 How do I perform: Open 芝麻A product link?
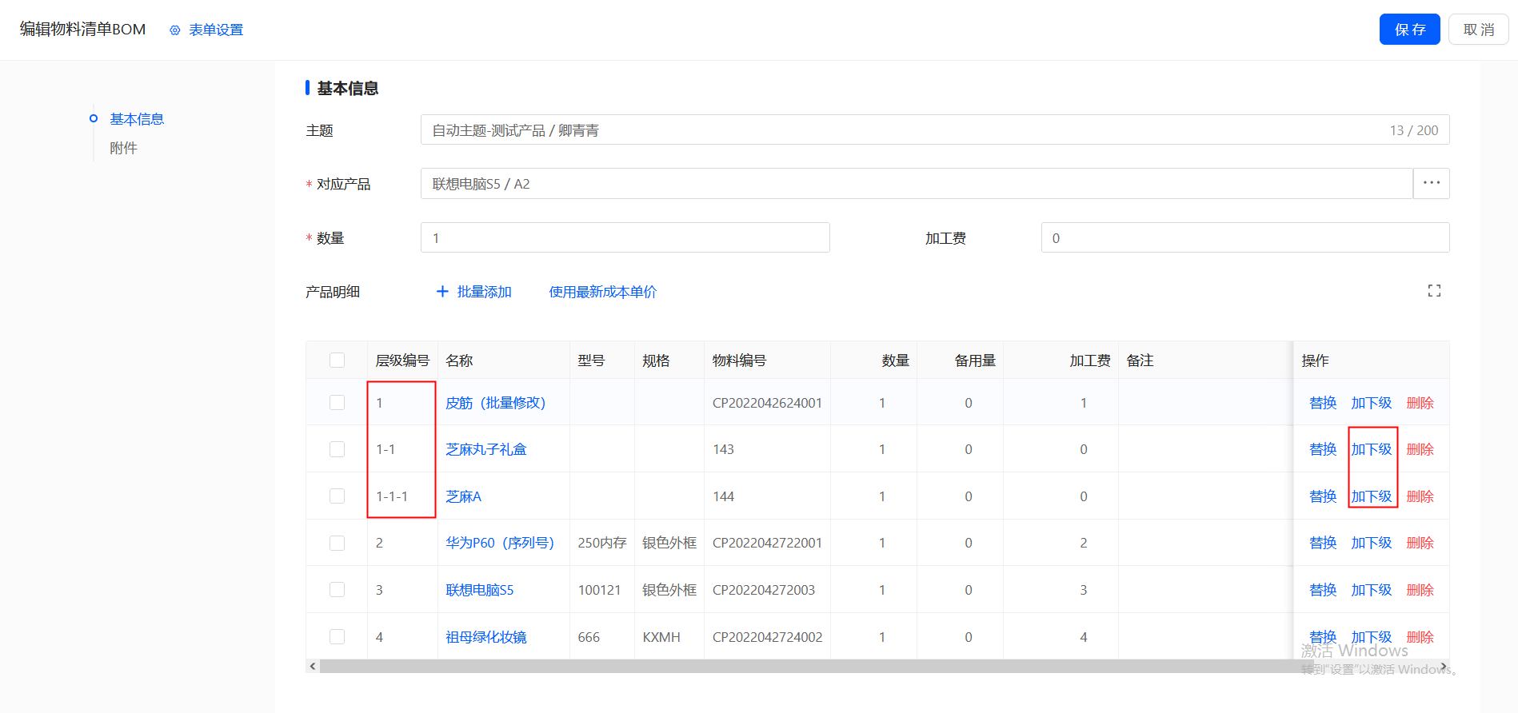463,496
